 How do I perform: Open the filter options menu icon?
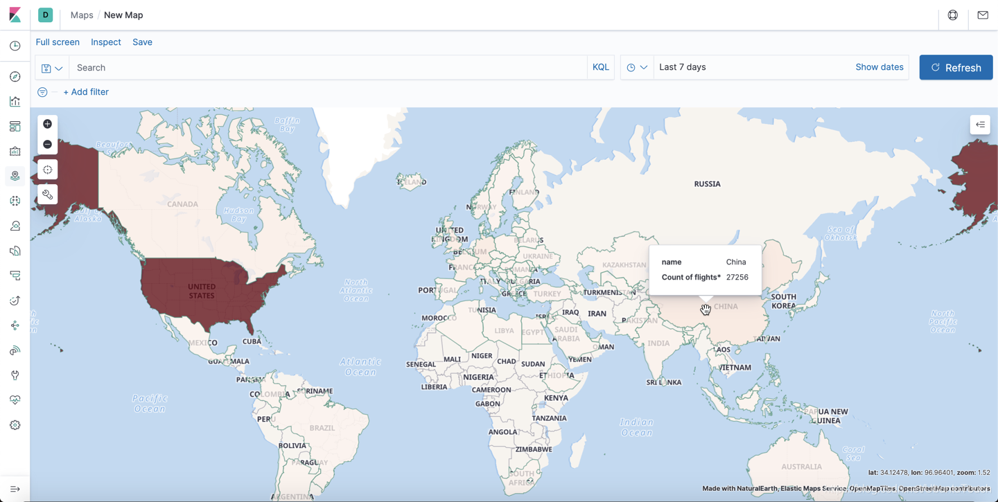click(42, 92)
